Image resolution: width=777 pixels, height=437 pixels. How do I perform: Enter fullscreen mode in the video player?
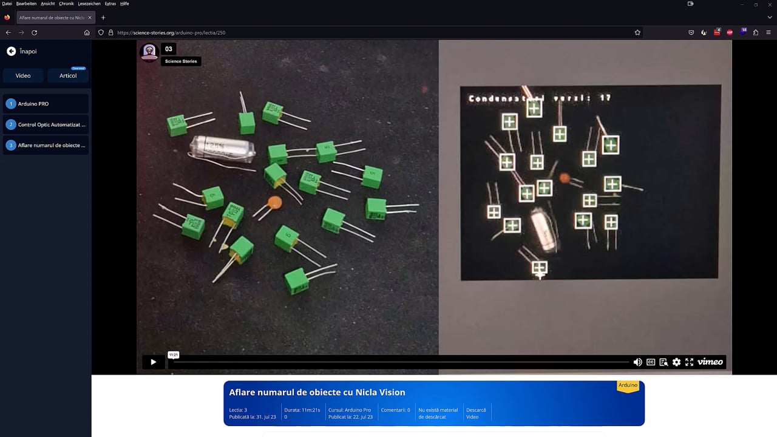pyautogui.click(x=689, y=362)
